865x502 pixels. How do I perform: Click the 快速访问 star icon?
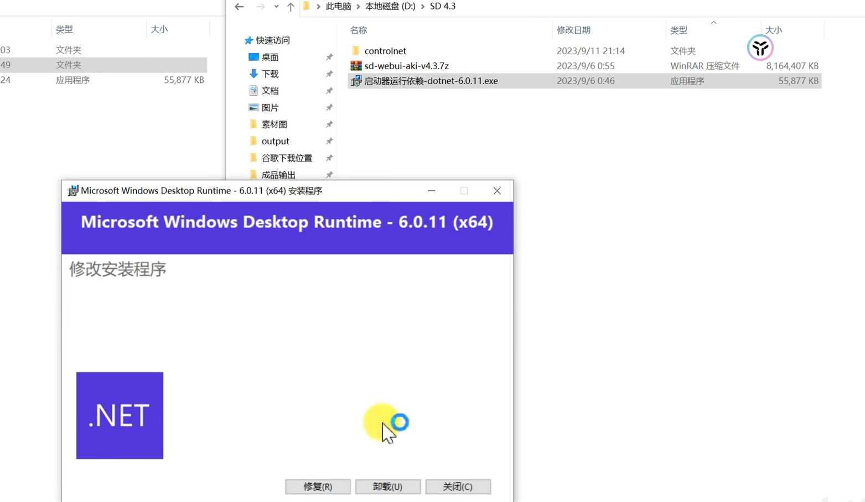tap(248, 40)
